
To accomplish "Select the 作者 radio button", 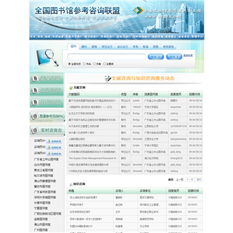I will (94, 64).
